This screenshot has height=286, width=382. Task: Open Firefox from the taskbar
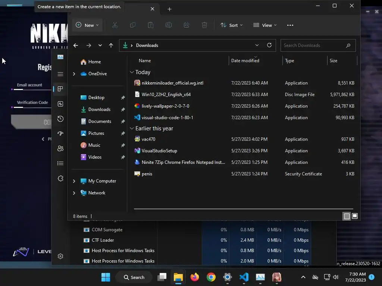click(x=195, y=277)
